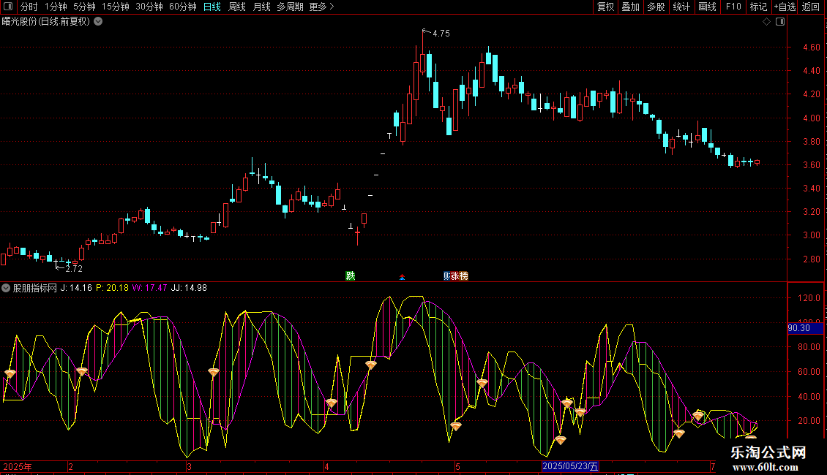The image size is (827, 475).
Task: Click the 返回 back button
Action: tap(811, 7)
